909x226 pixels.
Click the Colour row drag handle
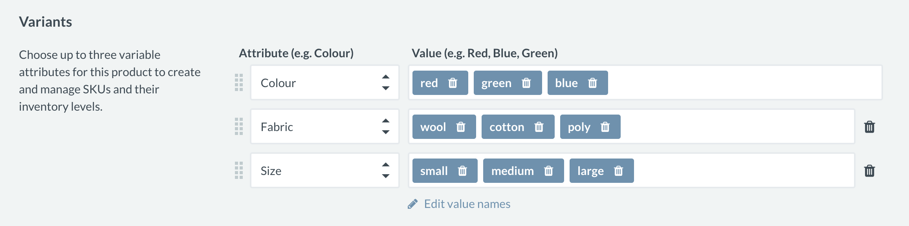pyautogui.click(x=239, y=82)
